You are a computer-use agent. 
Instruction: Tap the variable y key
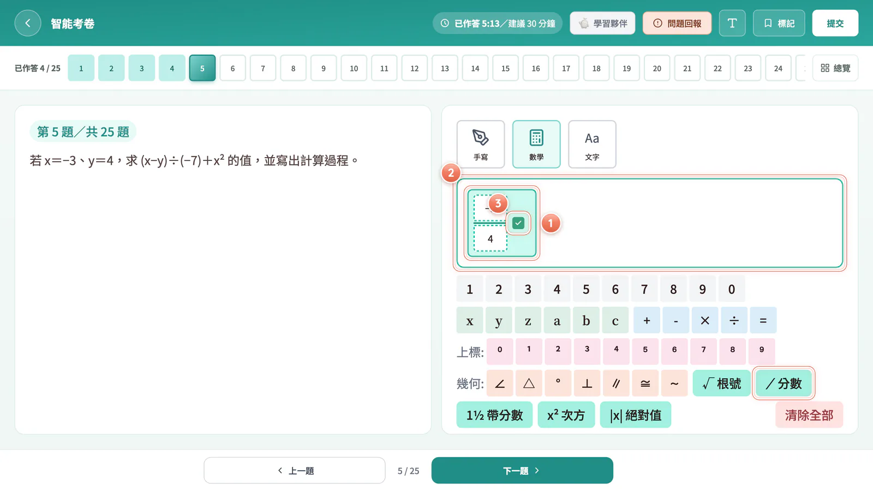click(499, 321)
